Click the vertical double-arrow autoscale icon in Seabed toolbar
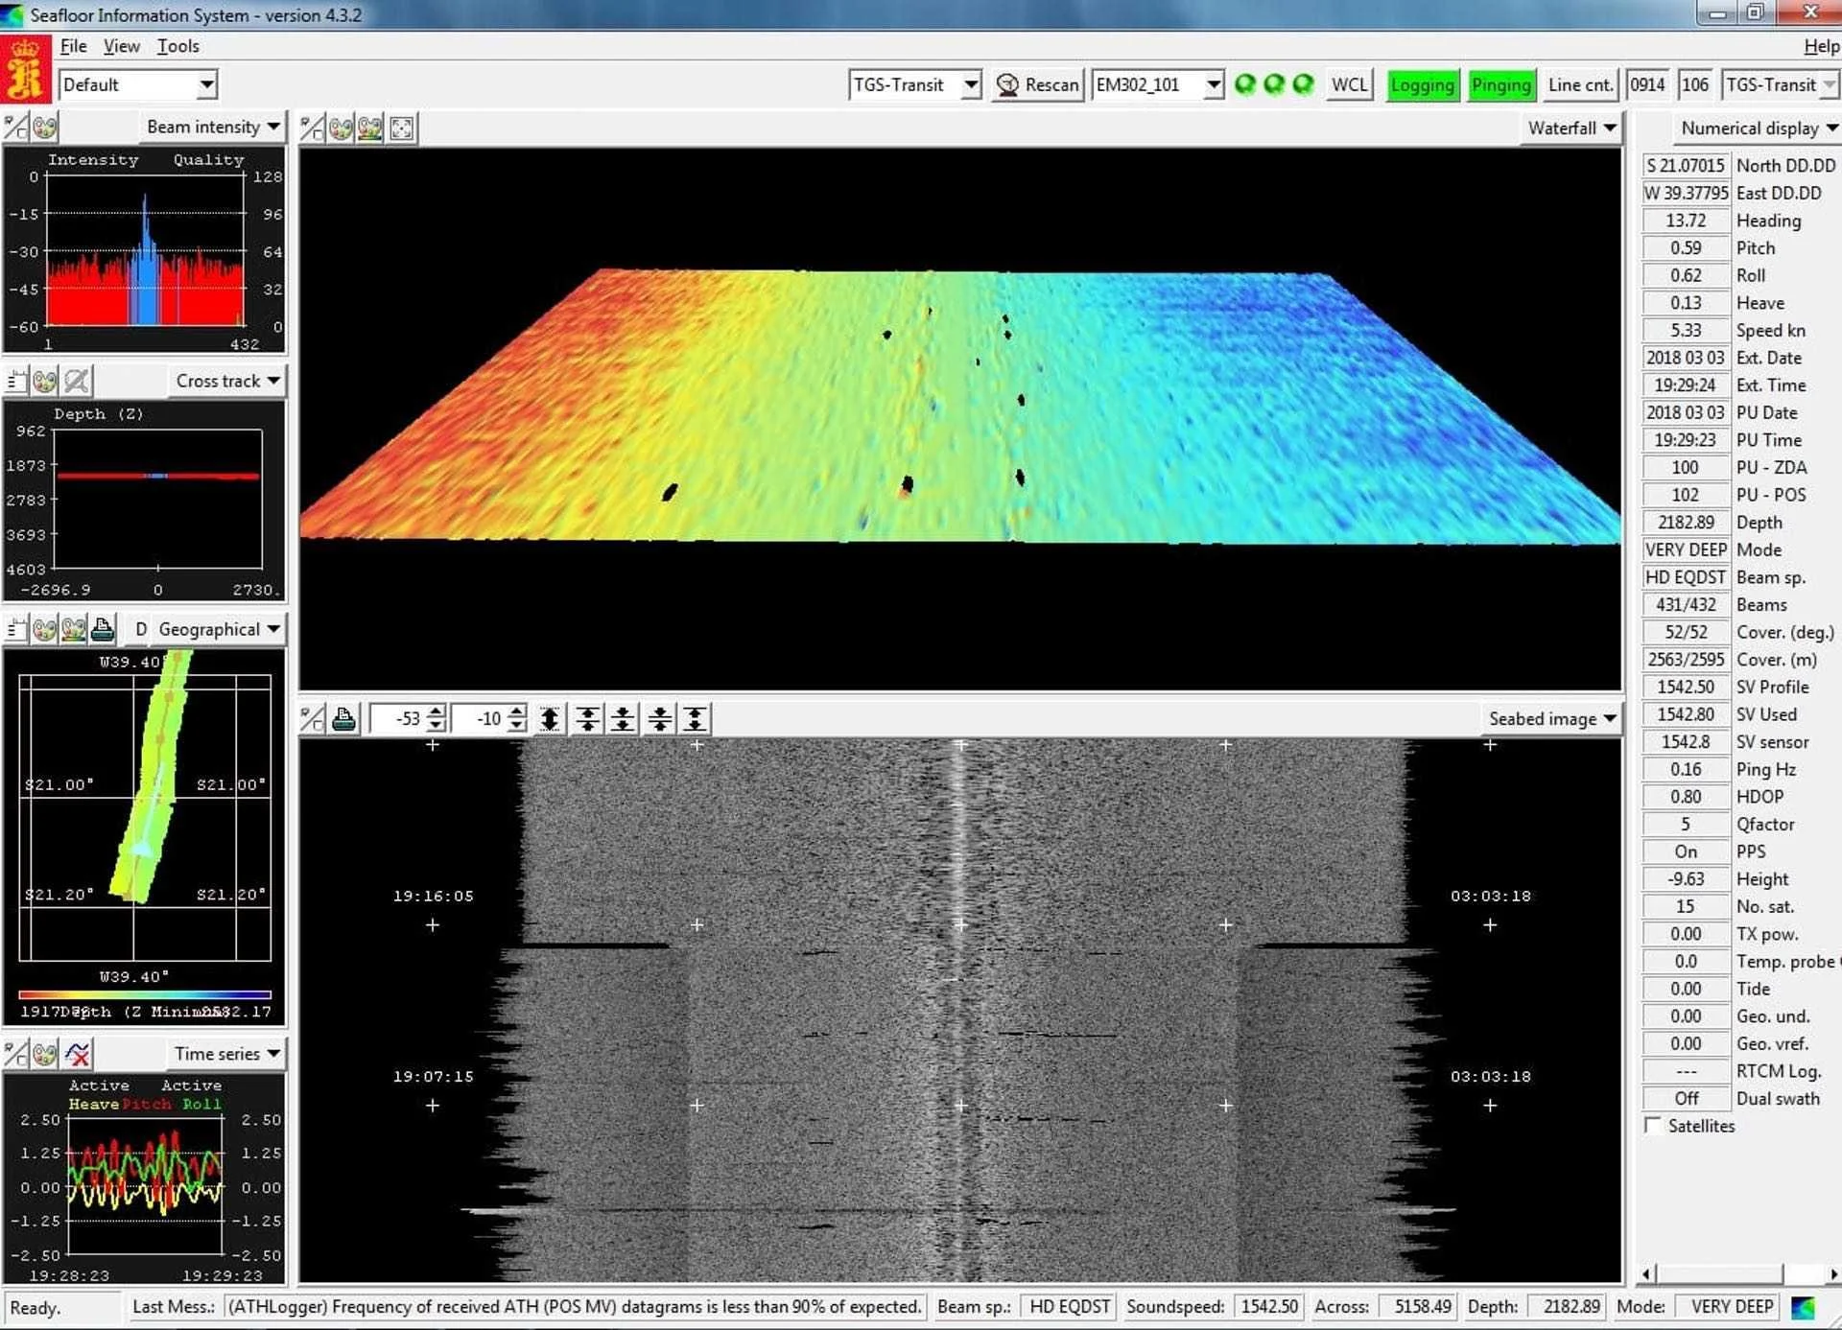The image size is (1842, 1330). (x=550, y=719)
